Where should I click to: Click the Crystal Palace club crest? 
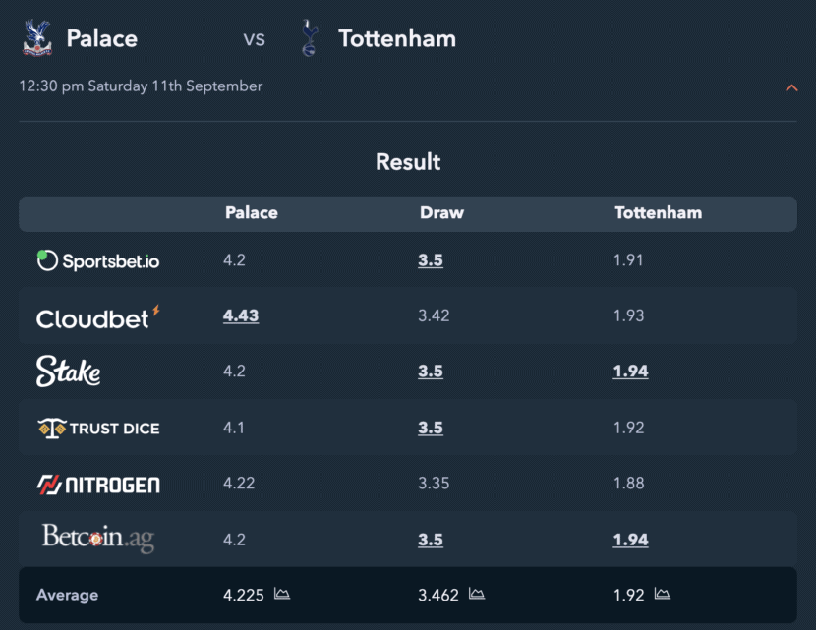point(37,38)
